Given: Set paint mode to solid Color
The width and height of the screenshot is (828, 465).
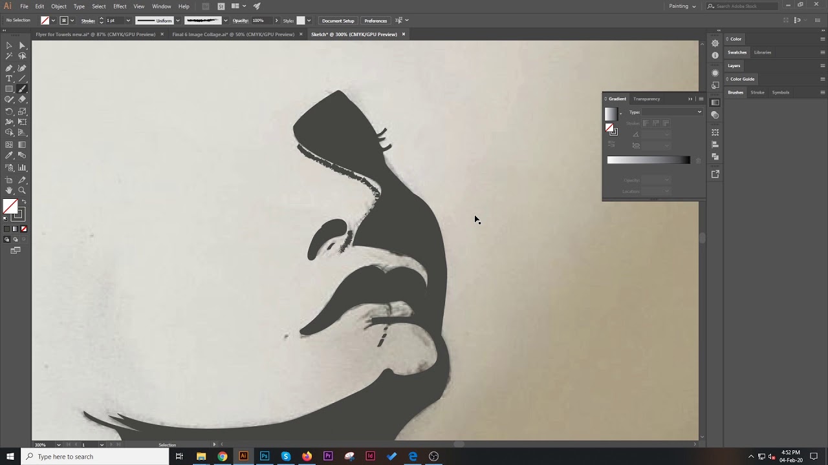Looking at the screenshot, I should [7, 229].
